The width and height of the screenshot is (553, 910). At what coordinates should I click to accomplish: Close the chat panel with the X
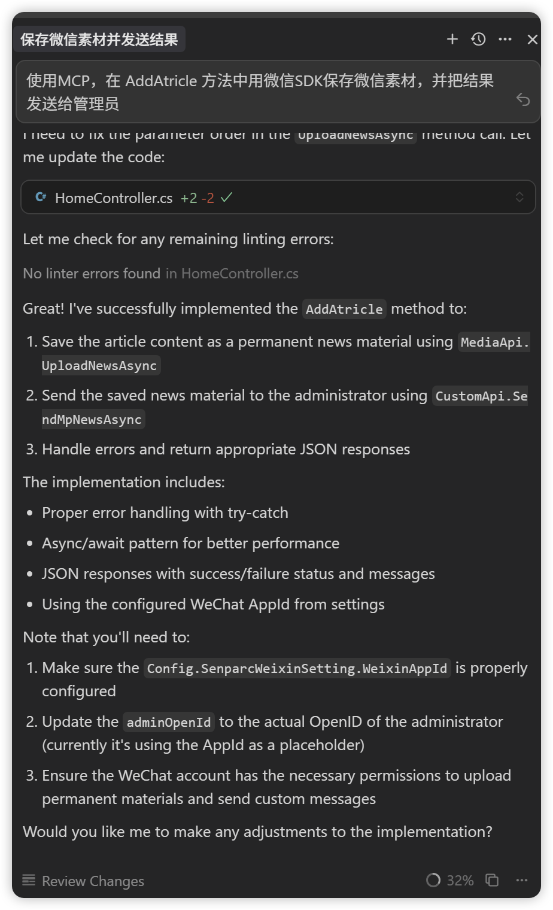(533, 39)
